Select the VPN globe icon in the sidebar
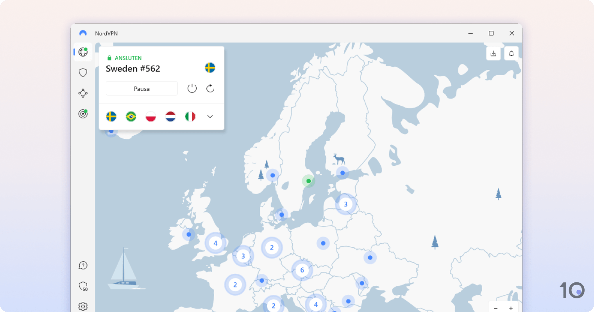 tap(82, 51)
